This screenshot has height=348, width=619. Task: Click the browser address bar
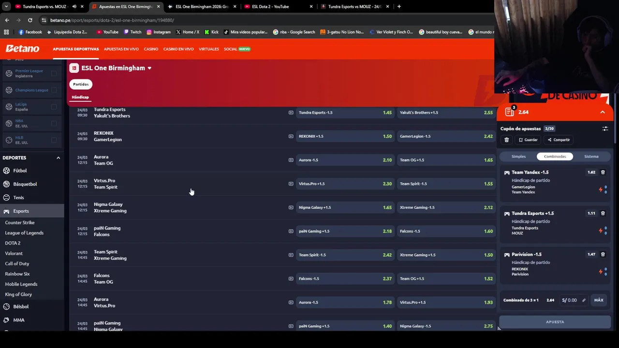(266, 20)
